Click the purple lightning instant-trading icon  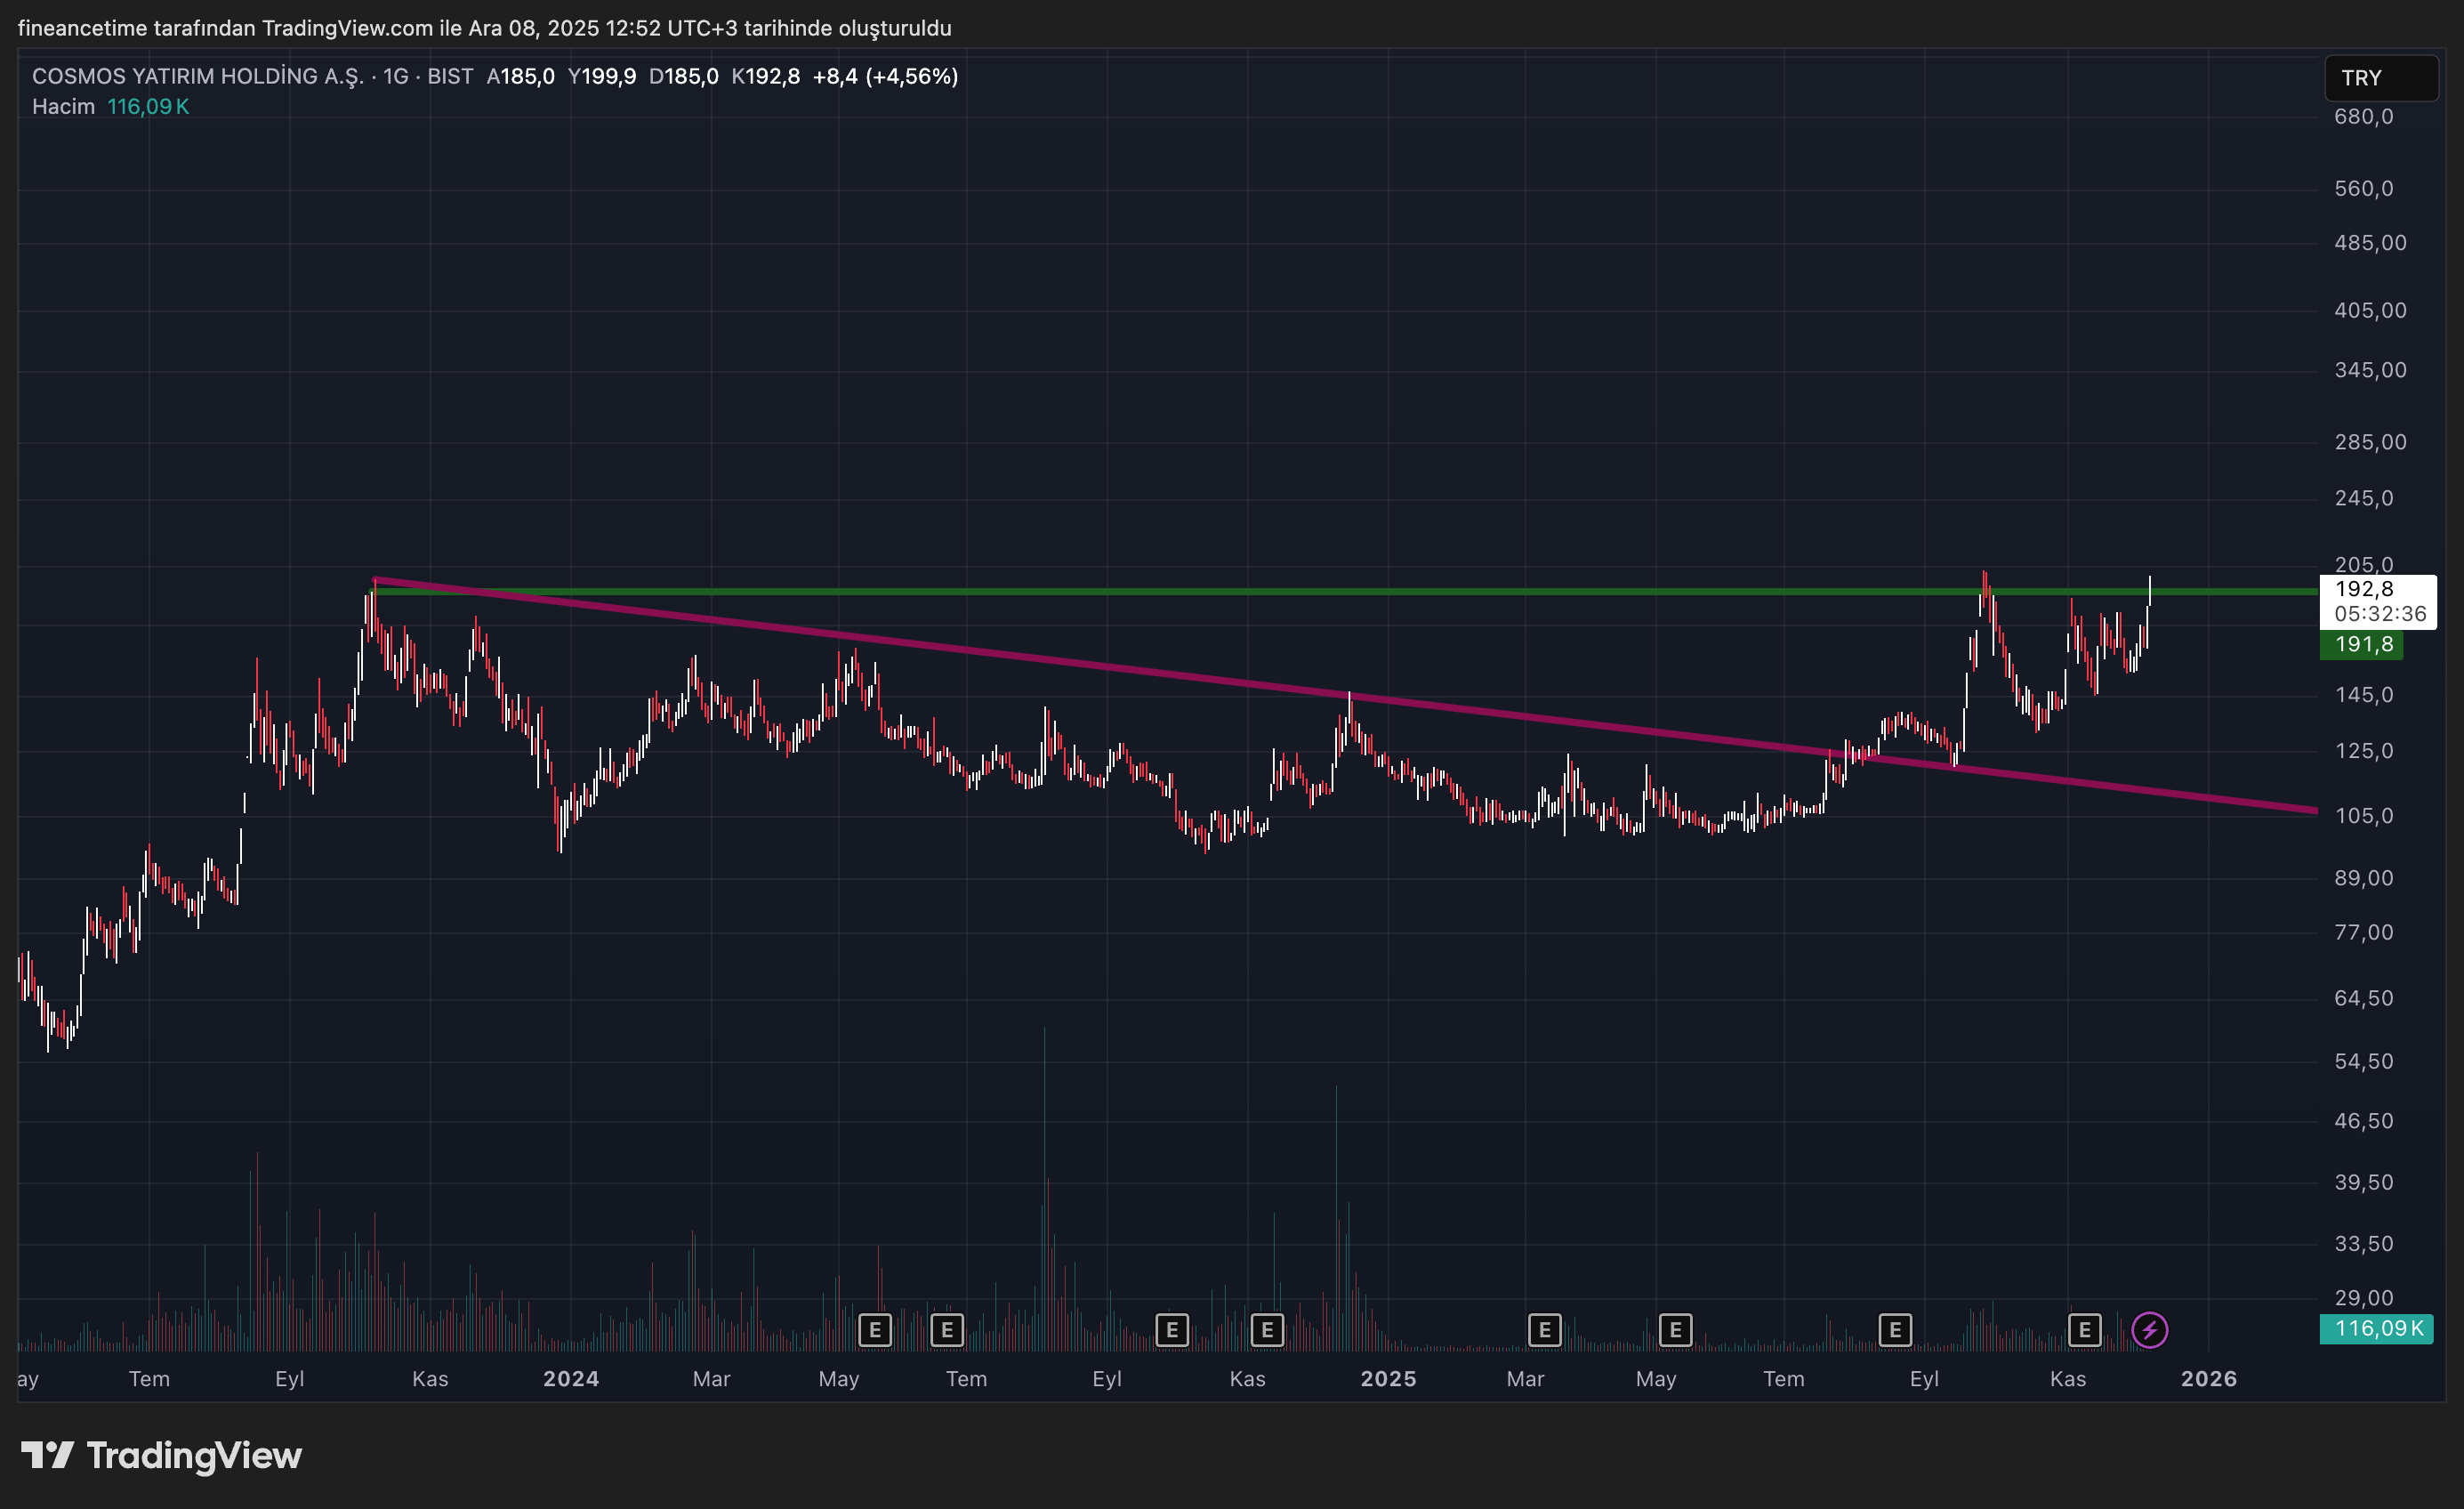coord(2150,1329)
